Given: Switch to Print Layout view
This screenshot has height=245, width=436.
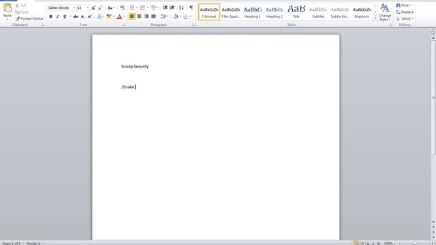Looking at the screenshot, I should click(x=356, y=243).
